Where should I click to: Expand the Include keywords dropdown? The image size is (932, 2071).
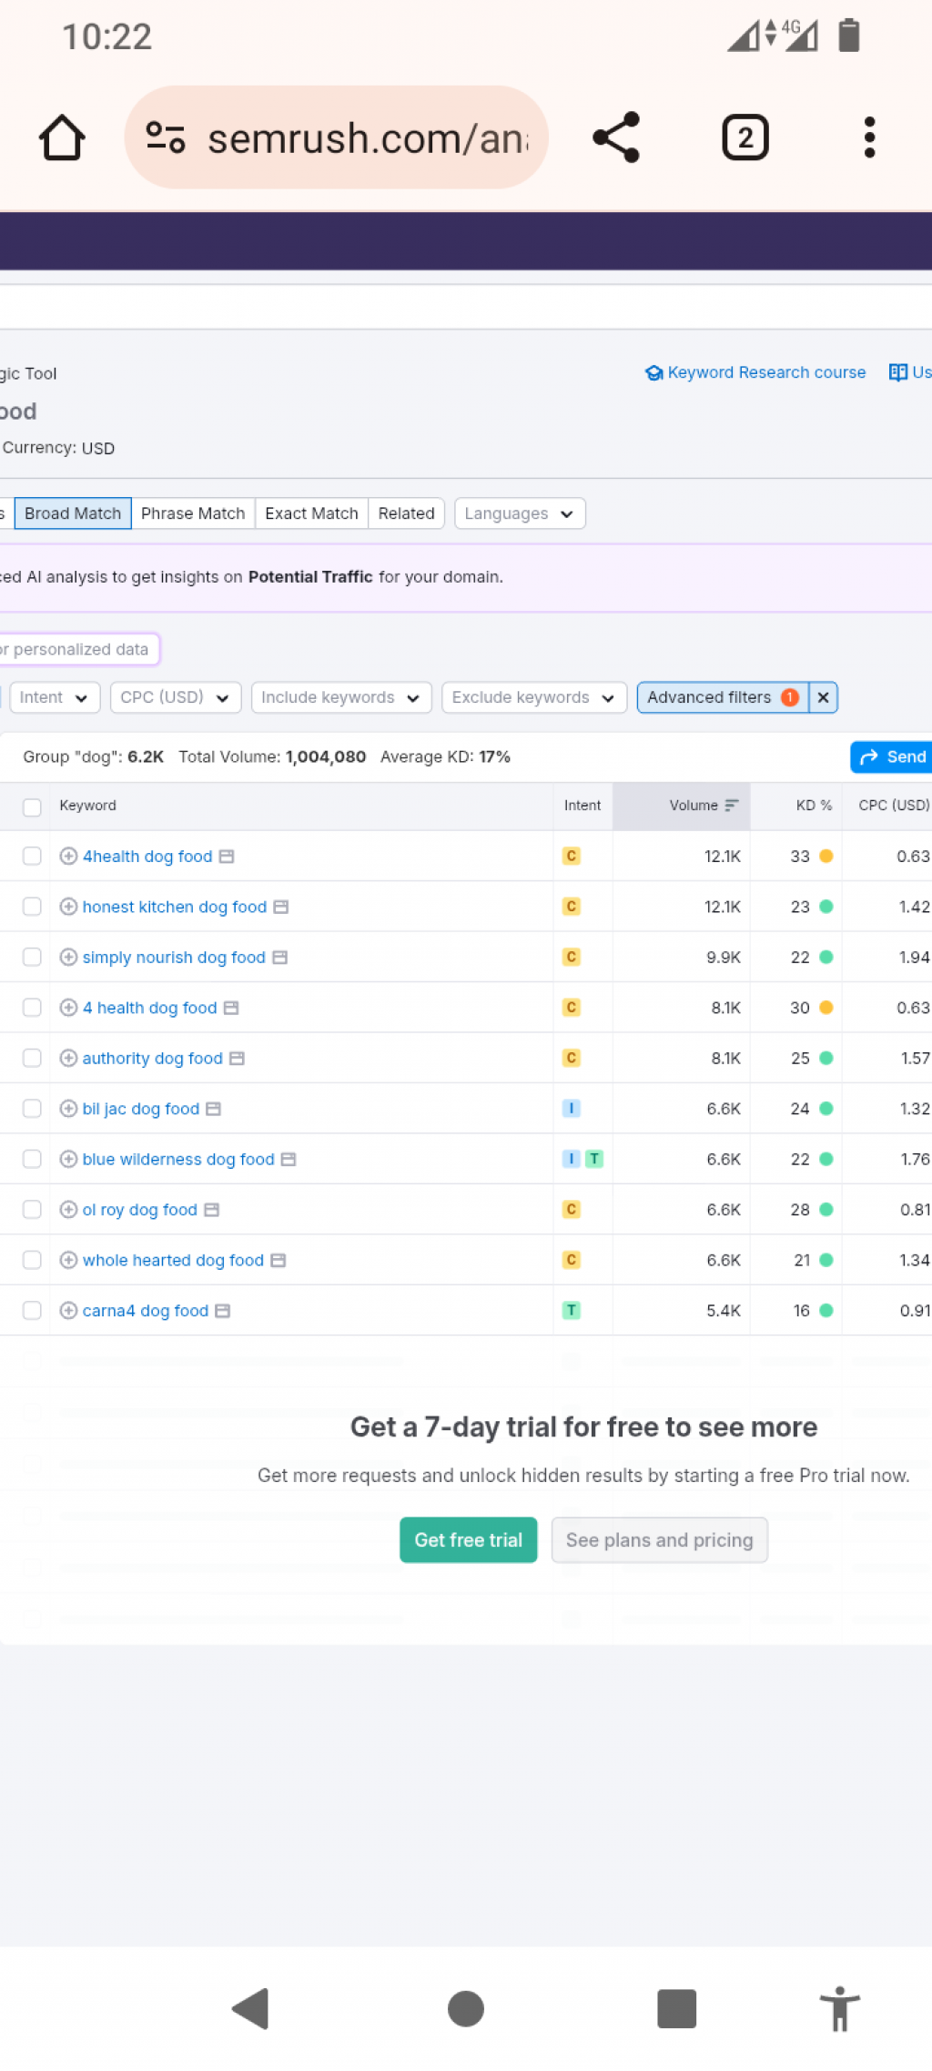pos(340,698)
